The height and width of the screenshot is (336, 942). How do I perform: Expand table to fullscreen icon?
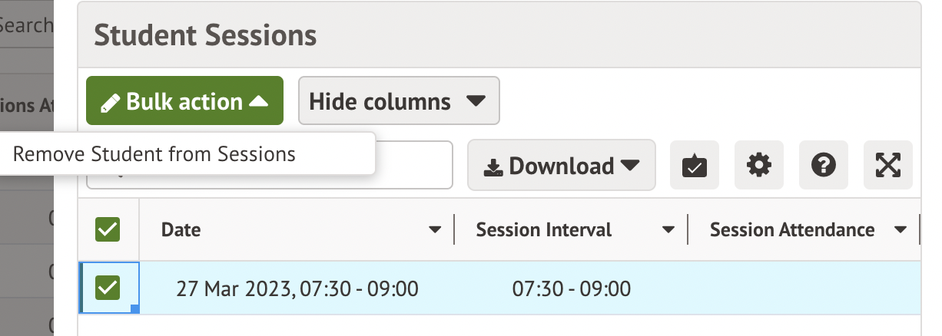(x=888, y=165)
